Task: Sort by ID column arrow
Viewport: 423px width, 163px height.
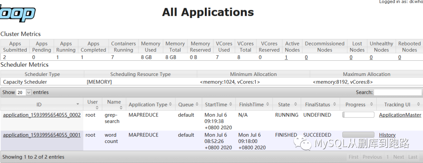Action: tap(78, 105)
